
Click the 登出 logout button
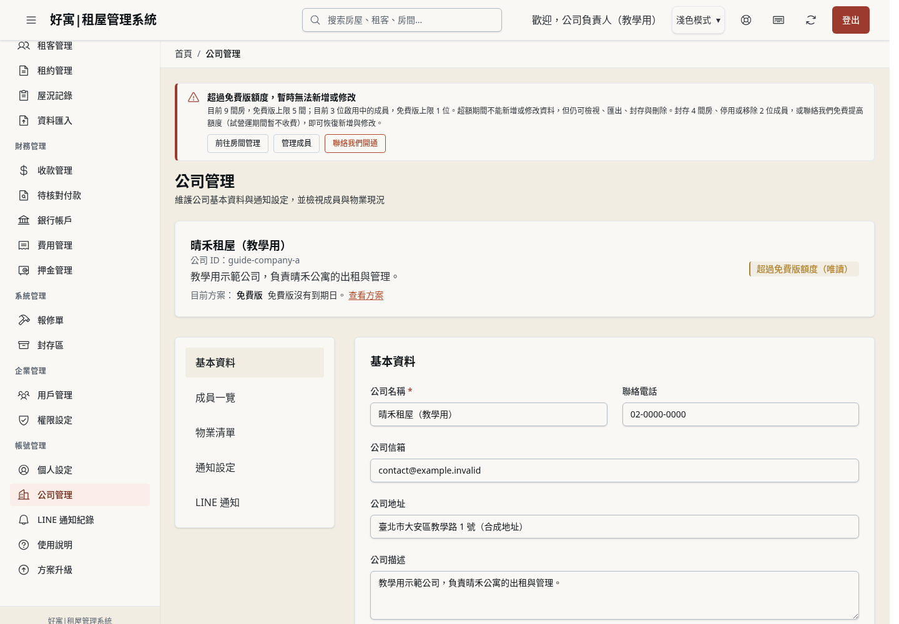tap(851, 20)
